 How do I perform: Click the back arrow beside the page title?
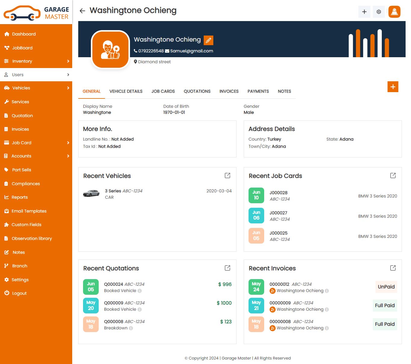pyautogui.click(x=82, y=11)
